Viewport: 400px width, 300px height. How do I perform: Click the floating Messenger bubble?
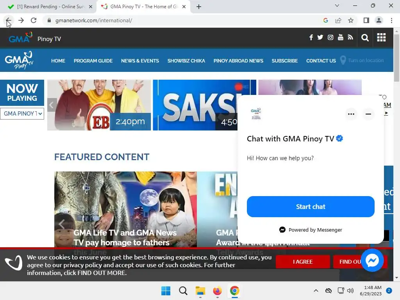372,260
